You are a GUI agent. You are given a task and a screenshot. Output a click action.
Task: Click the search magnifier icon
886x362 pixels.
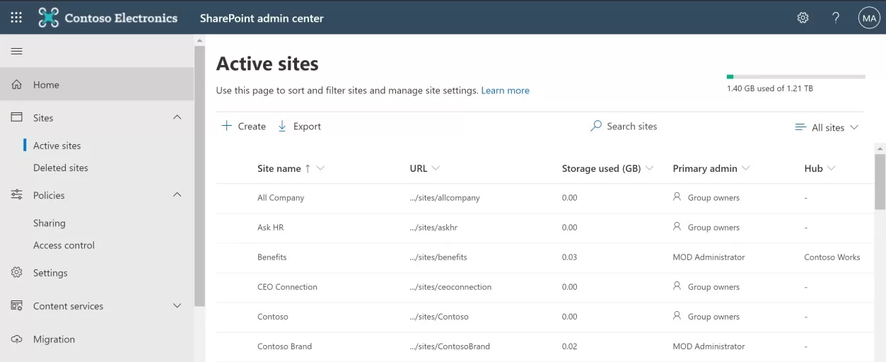(x=596, y=126)
